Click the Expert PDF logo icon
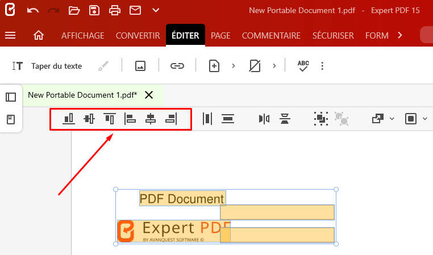 (x=10, y=10)
